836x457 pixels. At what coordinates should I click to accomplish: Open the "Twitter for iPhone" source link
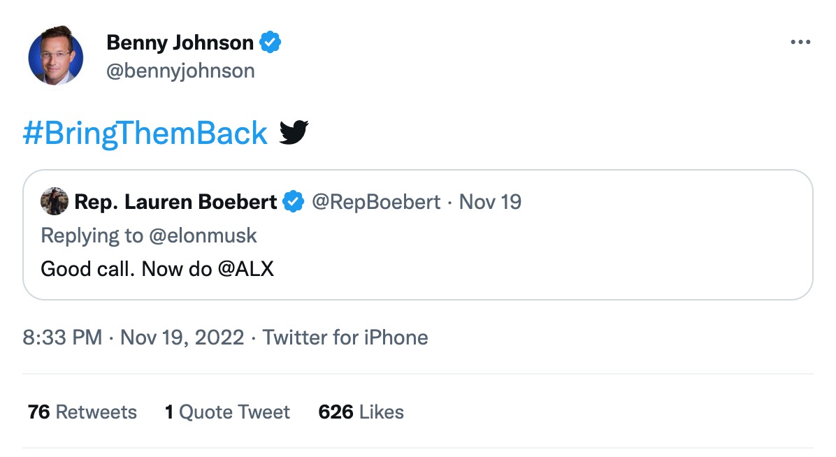click(345, 338)
